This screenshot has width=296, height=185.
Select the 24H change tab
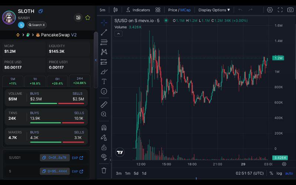click(x=80, y=81)
